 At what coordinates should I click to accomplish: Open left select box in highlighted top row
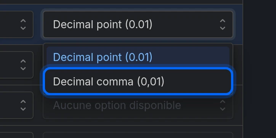click(x=16, y=24)
